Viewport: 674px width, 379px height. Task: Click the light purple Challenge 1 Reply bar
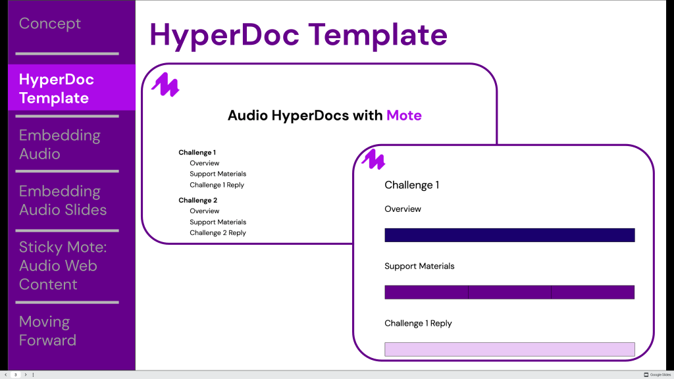click(x=509, y=349)
